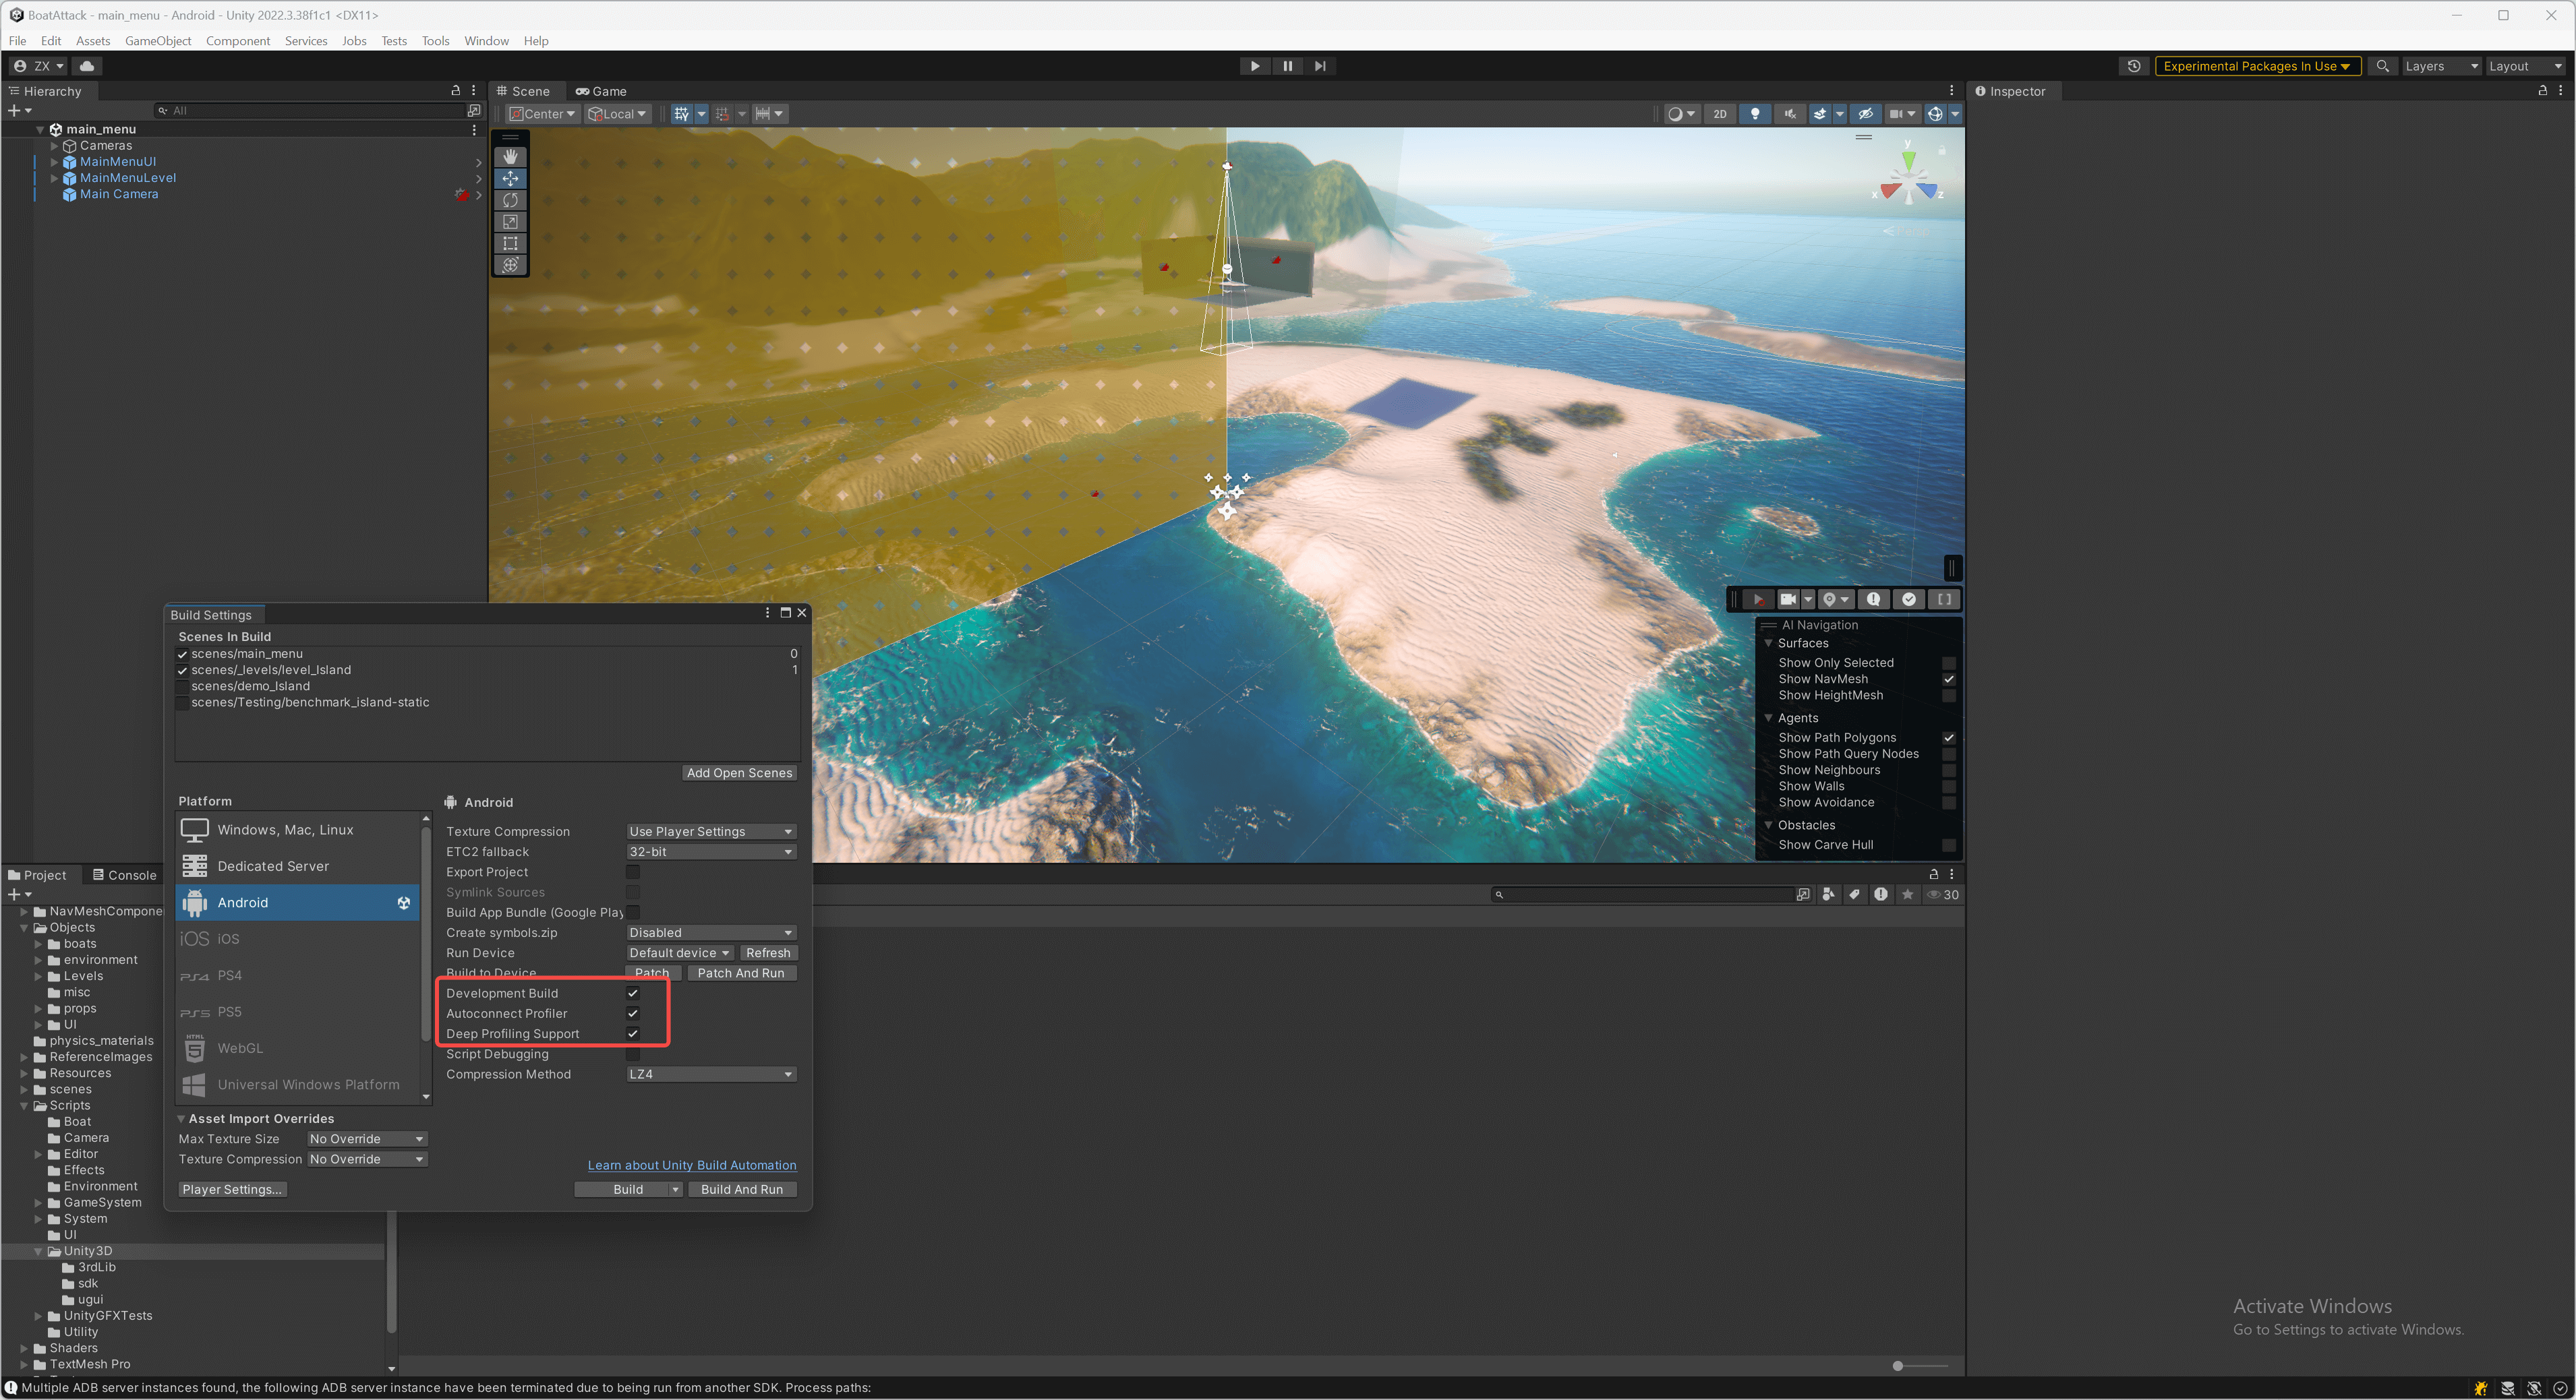Image resolution: width=2576 pixels, height=1400 pixels.
Task: Open the global search magnifier icon
Action: tap(2382, 66)
